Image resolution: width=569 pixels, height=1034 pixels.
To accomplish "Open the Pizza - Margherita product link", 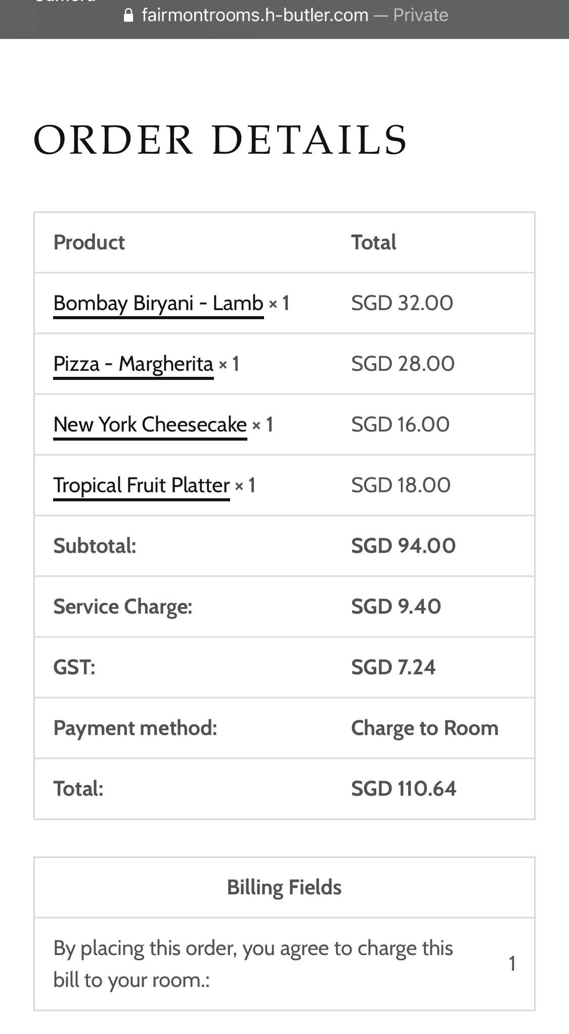I will click(134, 364).
